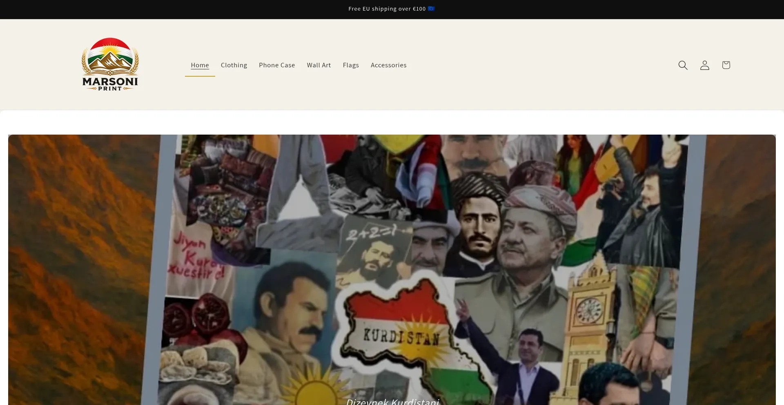Click the Free EU shipping announcement text
This screenshot has height=405, width=784.
click(x=392, y=9)
